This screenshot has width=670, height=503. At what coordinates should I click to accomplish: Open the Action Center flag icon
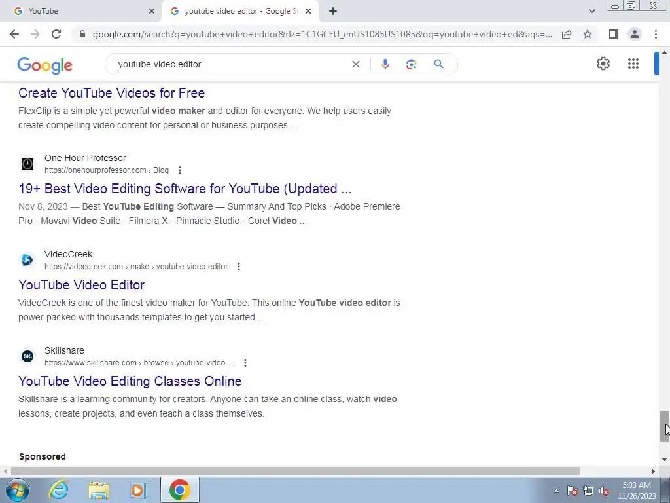pos(572,491)
